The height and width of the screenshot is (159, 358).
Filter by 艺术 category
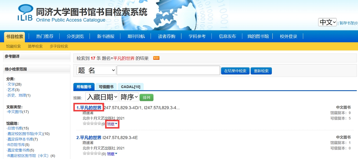click(11, 90)
